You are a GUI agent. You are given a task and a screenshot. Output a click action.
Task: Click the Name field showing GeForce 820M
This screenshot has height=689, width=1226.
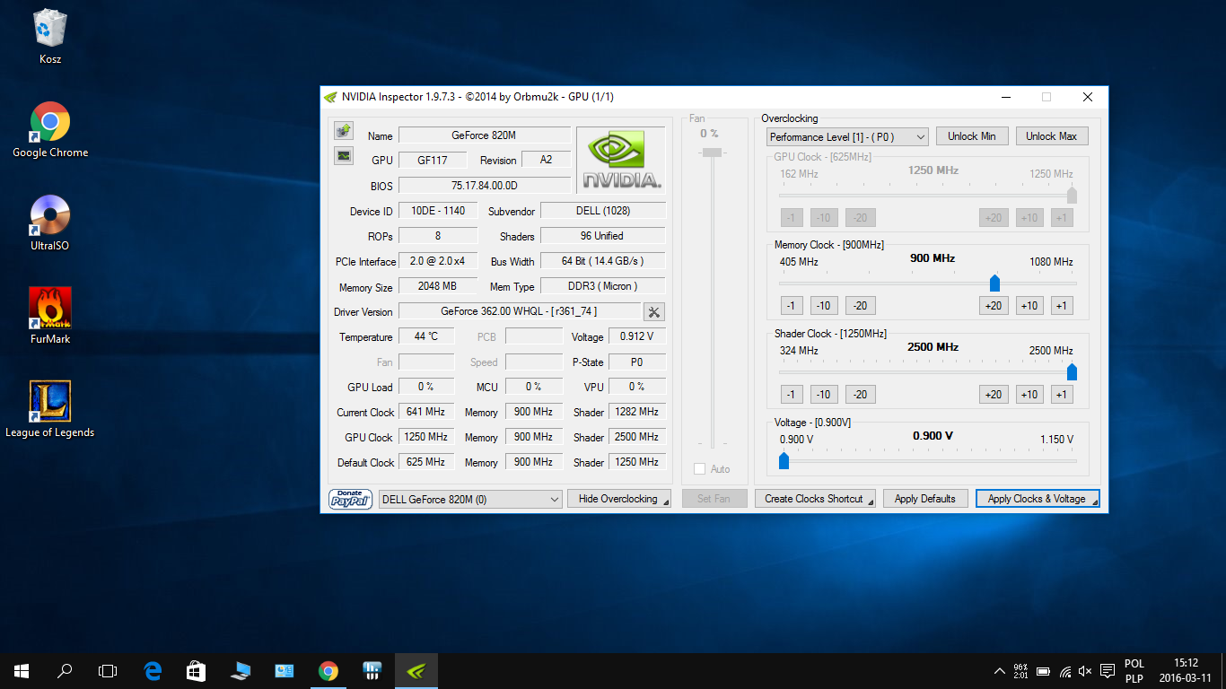point(485,135)
